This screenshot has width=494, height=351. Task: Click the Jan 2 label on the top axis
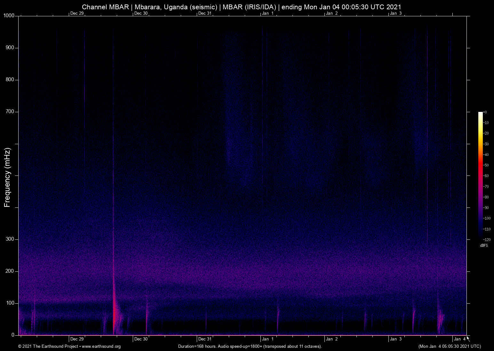tap(332, 13)
